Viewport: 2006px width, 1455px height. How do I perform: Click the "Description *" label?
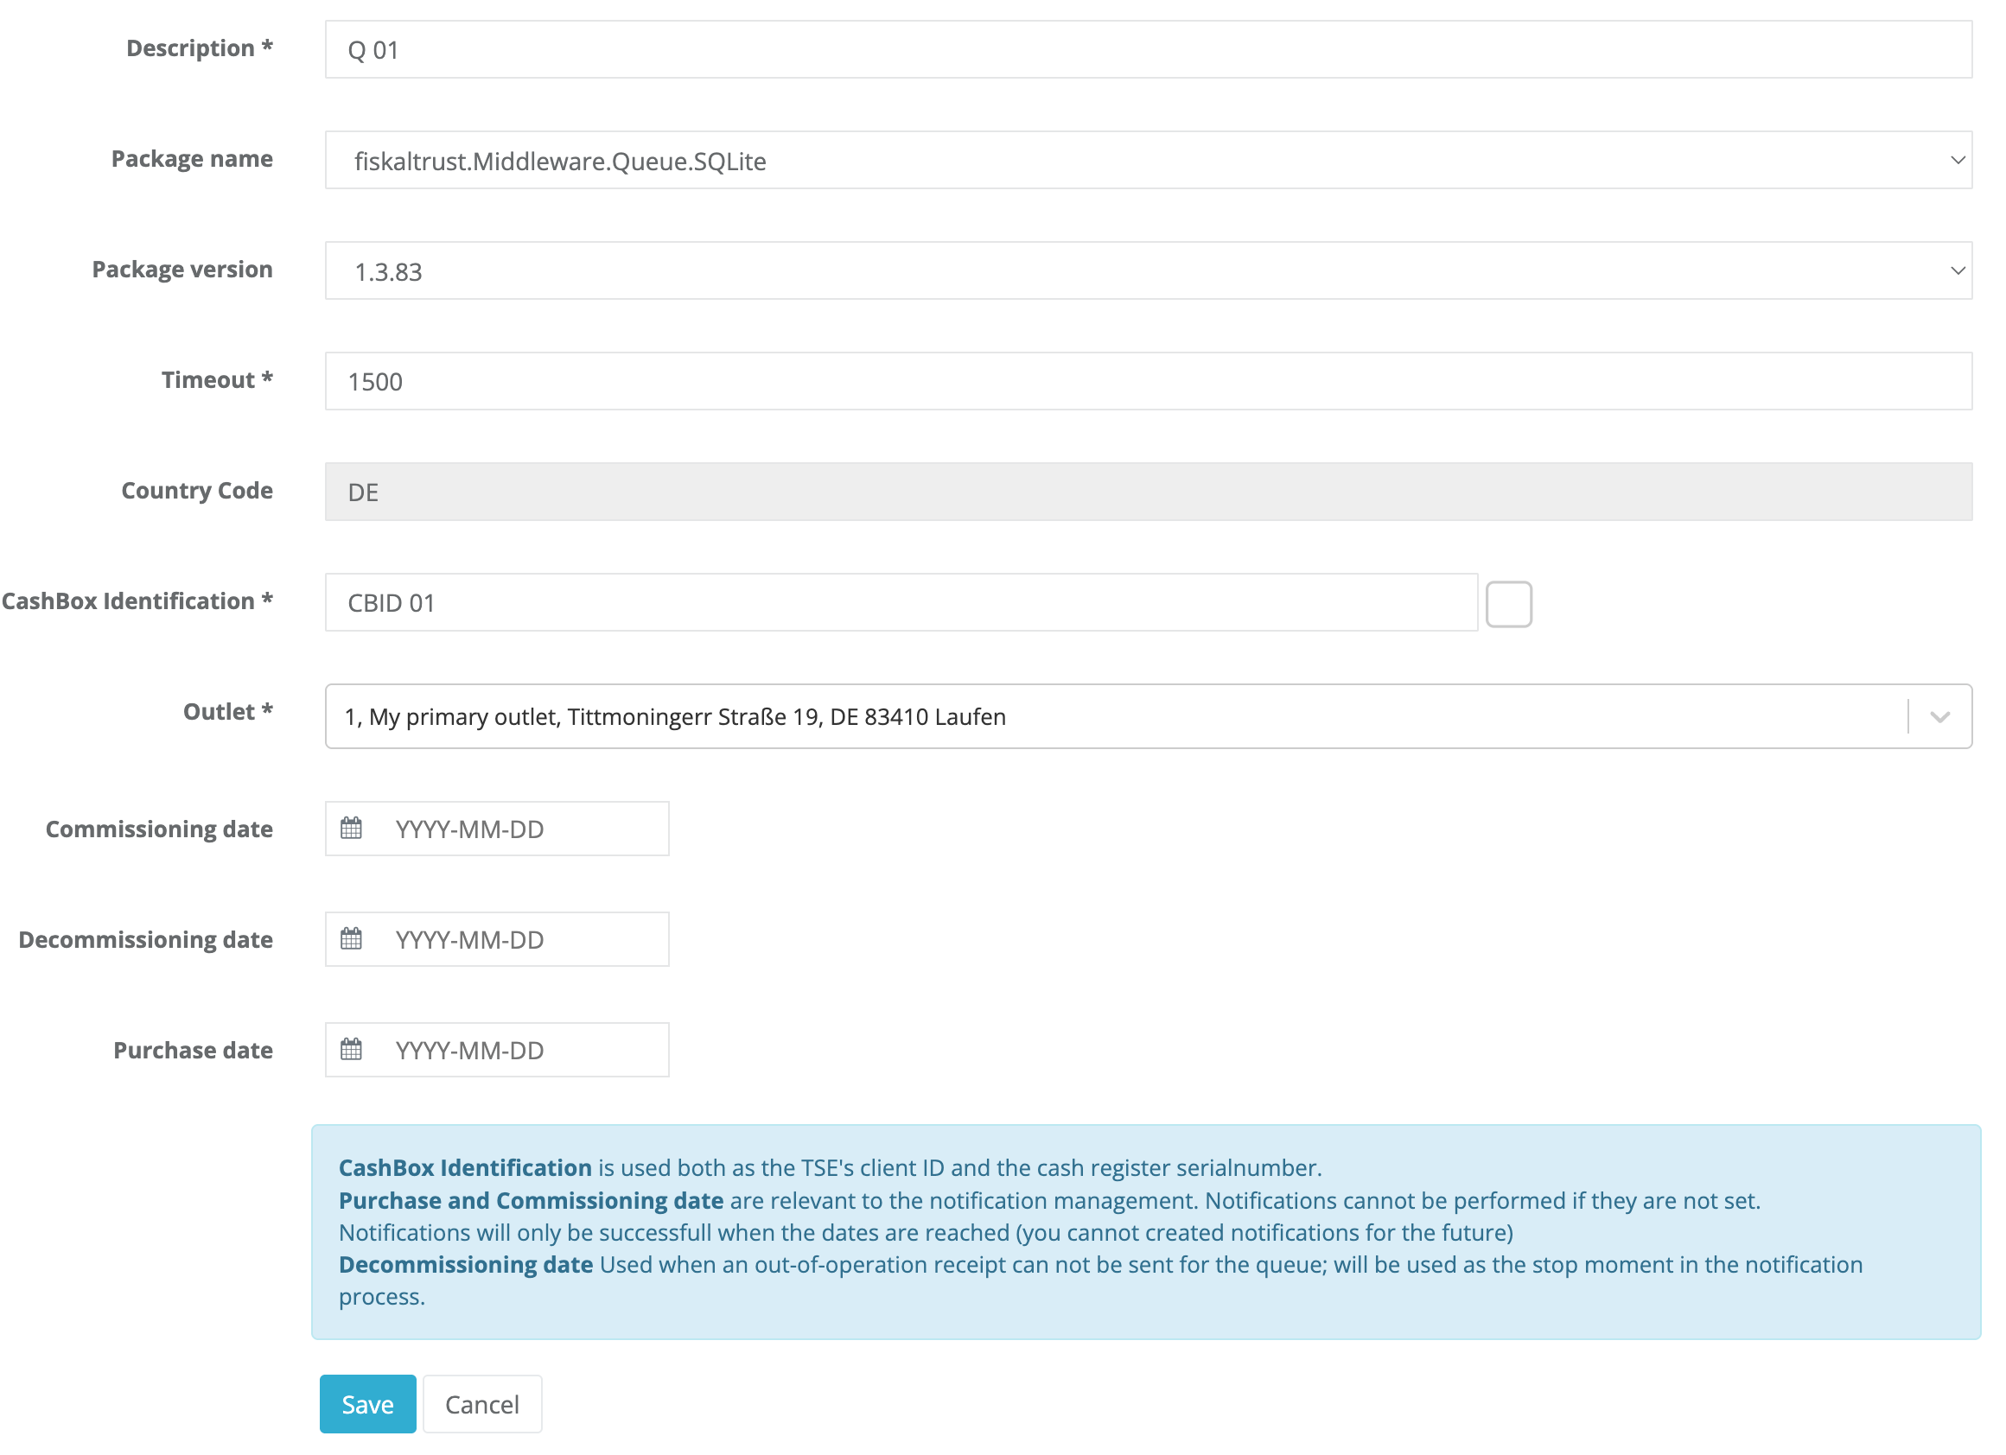click(199, 48)
